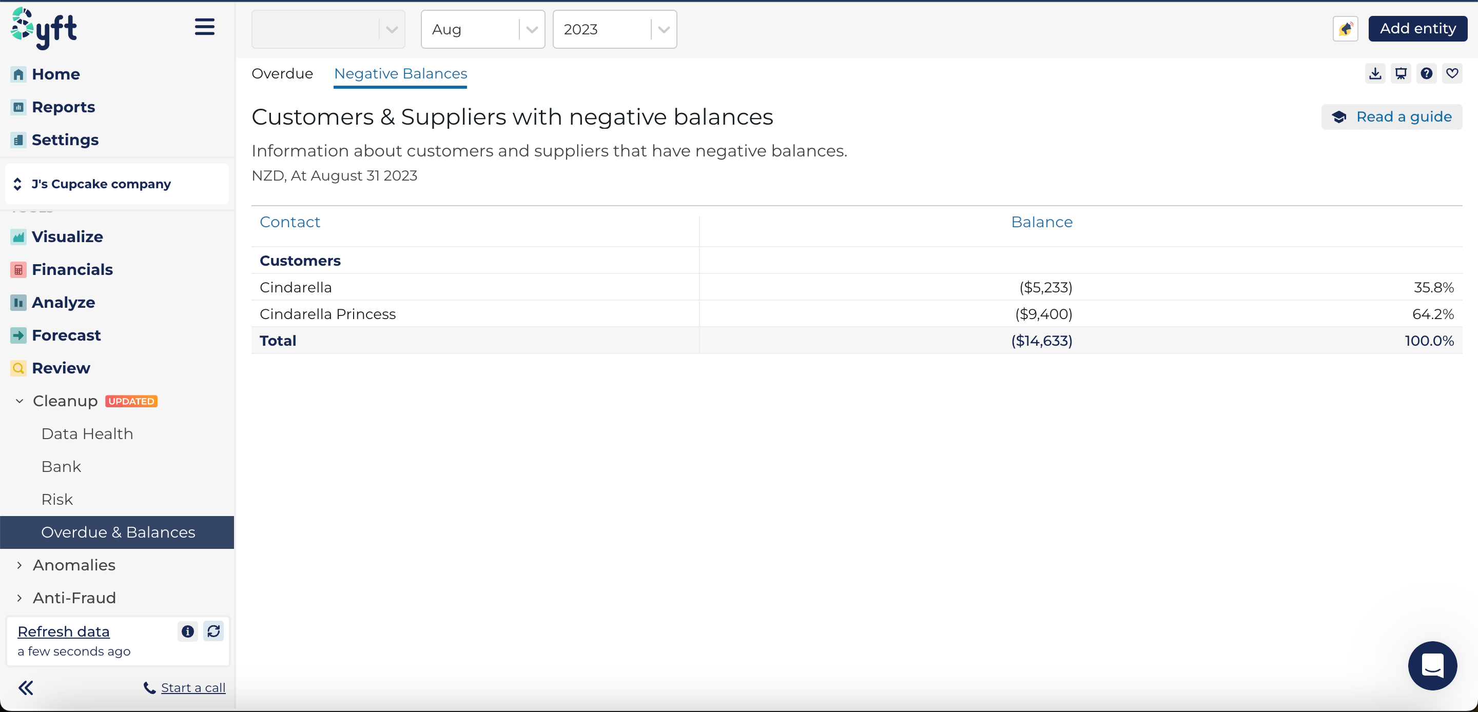Open Review via the magnifier icon
Image resolution: width=1478 pixels, height=712 pixels.
pos(18,368)
